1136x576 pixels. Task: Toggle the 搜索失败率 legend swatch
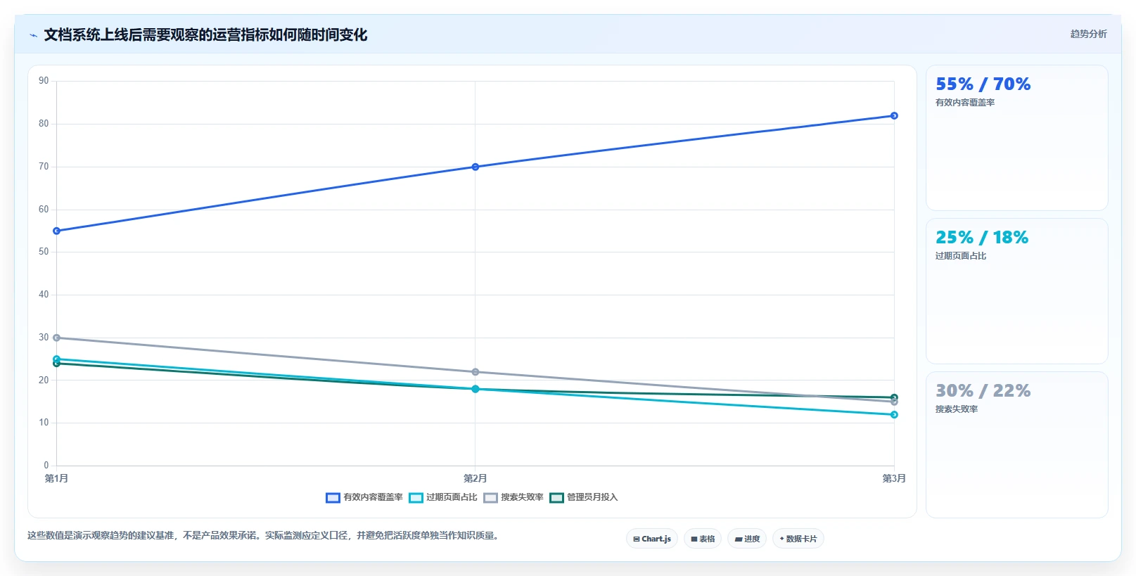pos(490,498)
